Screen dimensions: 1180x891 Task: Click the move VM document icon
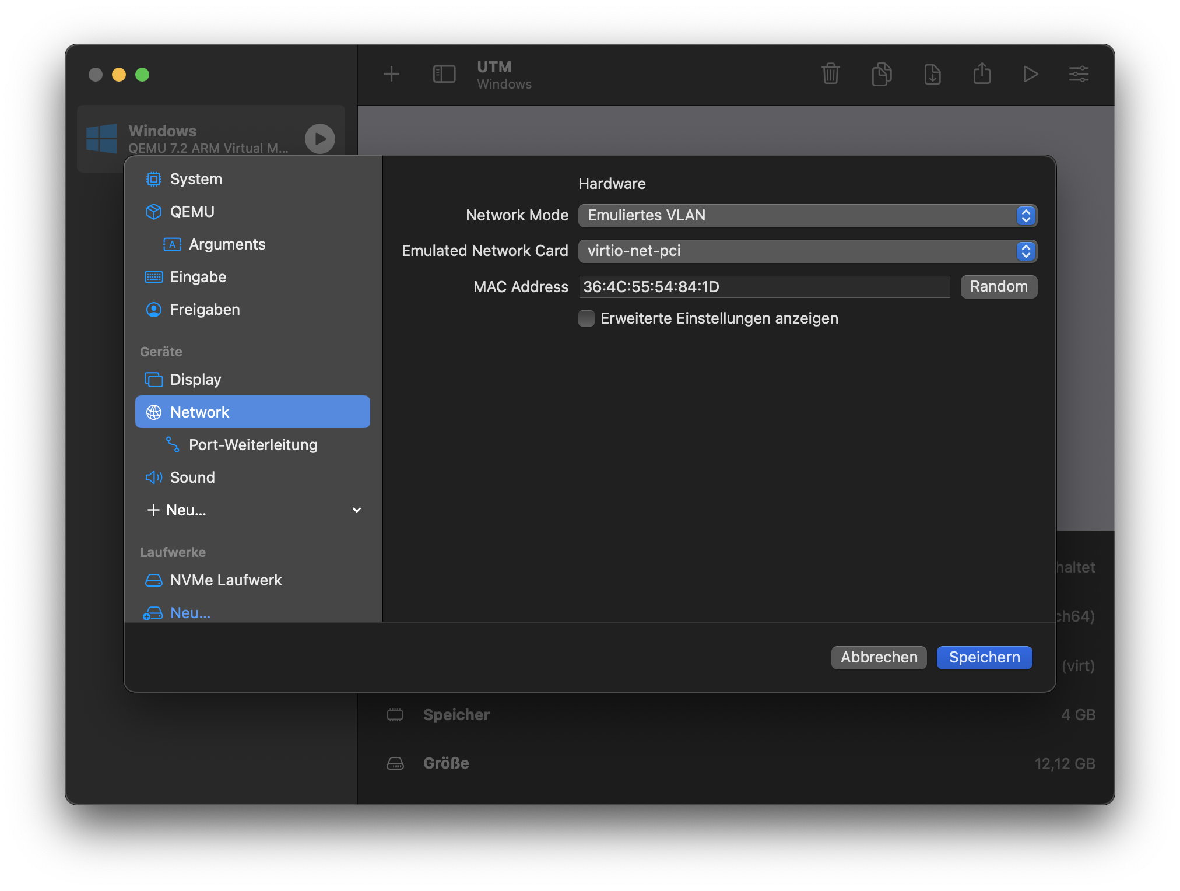coord(932,74)
